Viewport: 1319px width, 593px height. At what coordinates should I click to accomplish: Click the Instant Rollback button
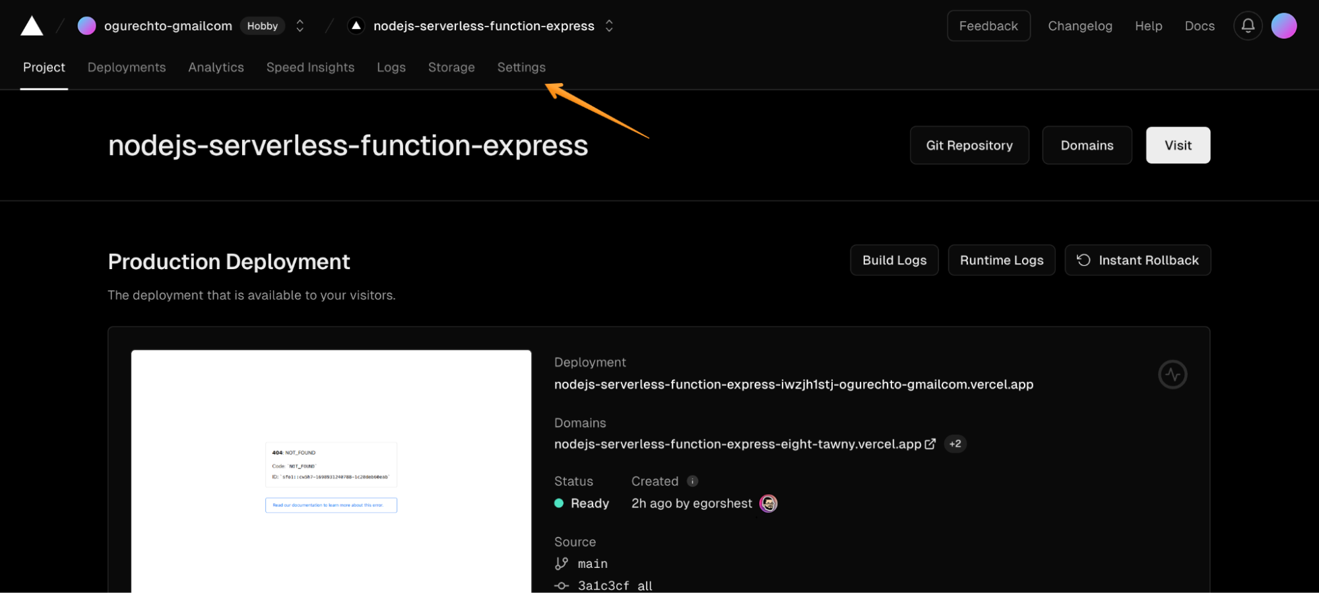(x=1137, y=260)
